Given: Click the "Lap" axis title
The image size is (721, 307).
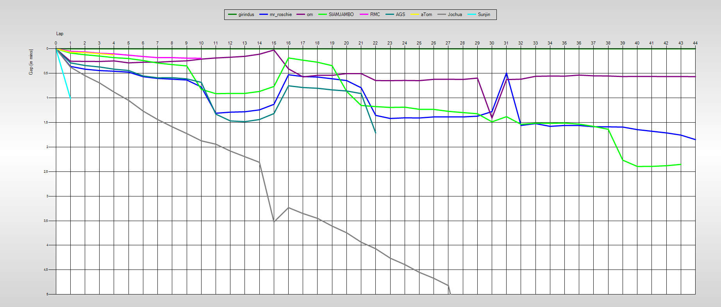Looking at the screenshot, I should tap(60, 34).
